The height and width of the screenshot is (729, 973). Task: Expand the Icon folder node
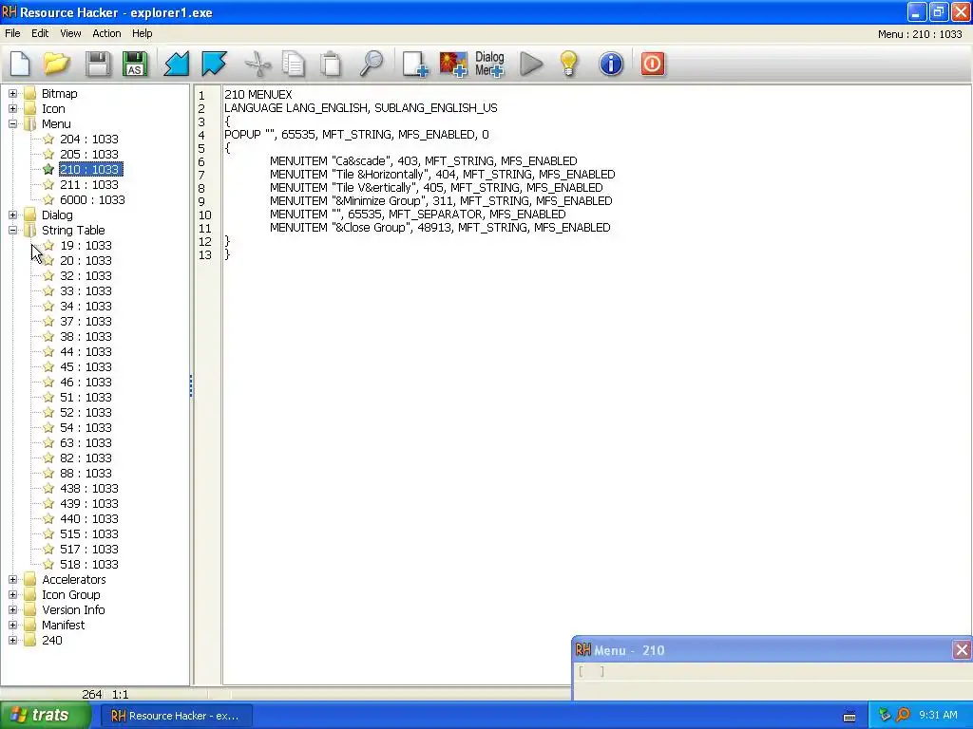12,108
